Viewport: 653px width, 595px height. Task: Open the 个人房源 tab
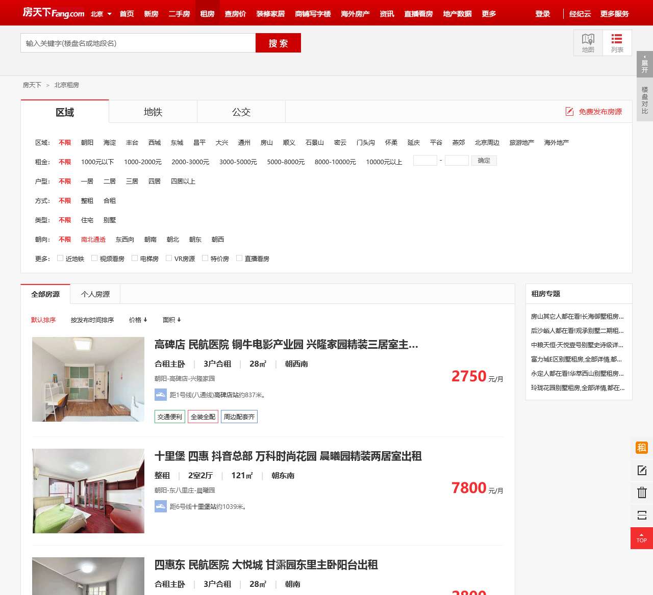click(x=95, y=294)
